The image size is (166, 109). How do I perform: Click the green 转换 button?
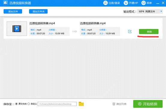coord(149,31)
